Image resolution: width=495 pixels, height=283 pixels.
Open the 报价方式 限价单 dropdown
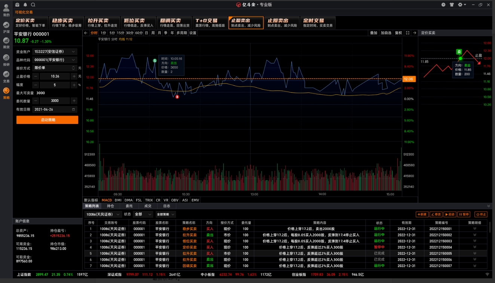pos(55,68)
